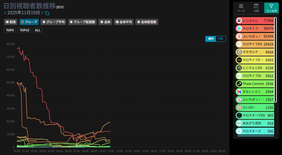
Task: Click the にじさんじEN 6158 value
Action: 269,68
